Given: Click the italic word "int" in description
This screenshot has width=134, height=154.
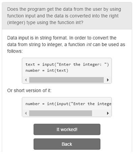Looking at the screenshot, I should click(89, 44).
